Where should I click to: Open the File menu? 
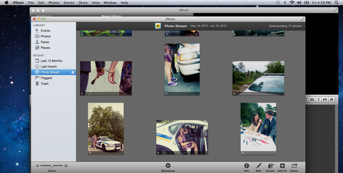(31, 3)
